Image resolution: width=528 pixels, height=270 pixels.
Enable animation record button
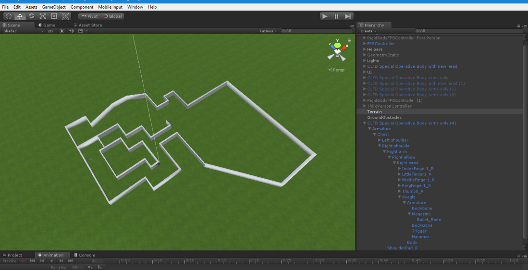click(23, 261)
